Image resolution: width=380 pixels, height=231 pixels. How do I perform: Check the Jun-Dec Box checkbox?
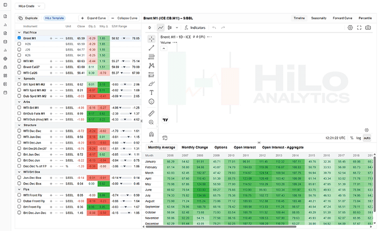pyautogui.click(x=19, y=178)
